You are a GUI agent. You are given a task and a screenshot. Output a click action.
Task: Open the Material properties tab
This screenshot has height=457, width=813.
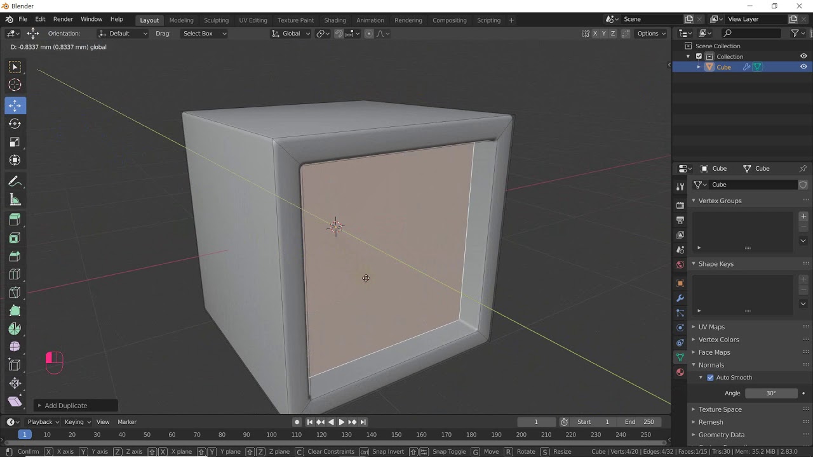[680, 372]
